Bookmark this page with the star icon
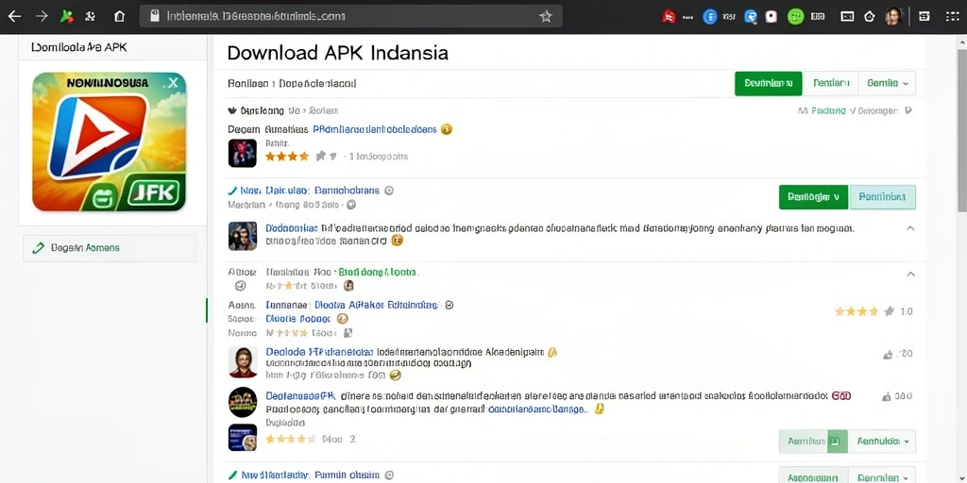 pyautogui.click(x=546, y=17)
